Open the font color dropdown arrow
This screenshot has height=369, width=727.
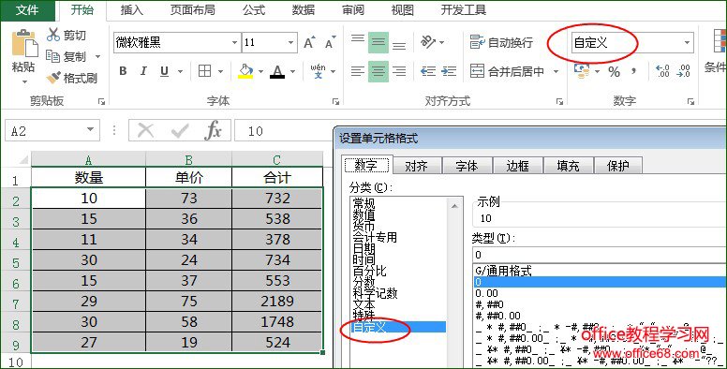(292, 71)
